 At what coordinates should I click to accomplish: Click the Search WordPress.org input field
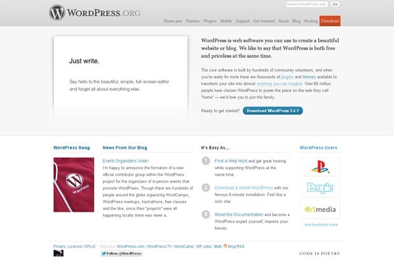306,4
